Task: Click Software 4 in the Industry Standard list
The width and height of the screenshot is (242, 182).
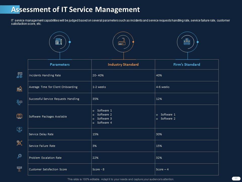Action: 104,123
